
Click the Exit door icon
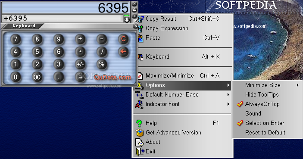click(x=140, y=152)
